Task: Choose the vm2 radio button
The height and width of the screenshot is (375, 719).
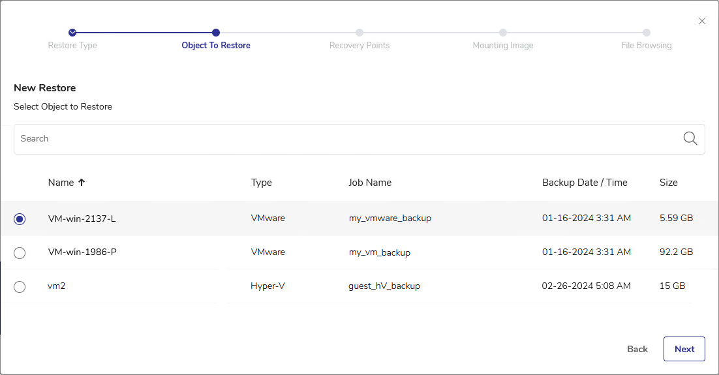Action: pyautogui.click(x=20, y=287)
